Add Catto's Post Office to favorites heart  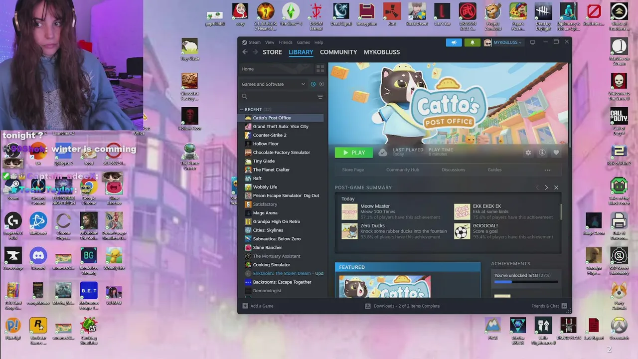click(556, 153)
